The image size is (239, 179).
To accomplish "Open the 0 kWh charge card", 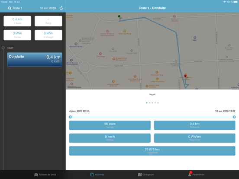I will tap(48, 35).
